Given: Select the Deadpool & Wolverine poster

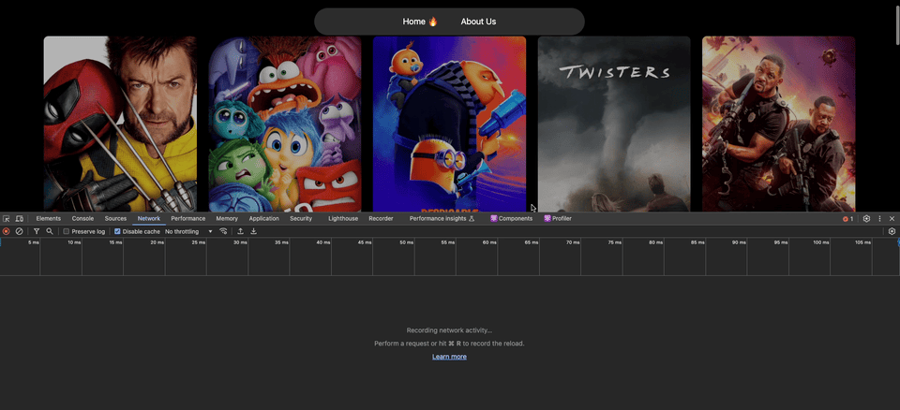Looking at the screenshot, I should click(x=121, y=124).
